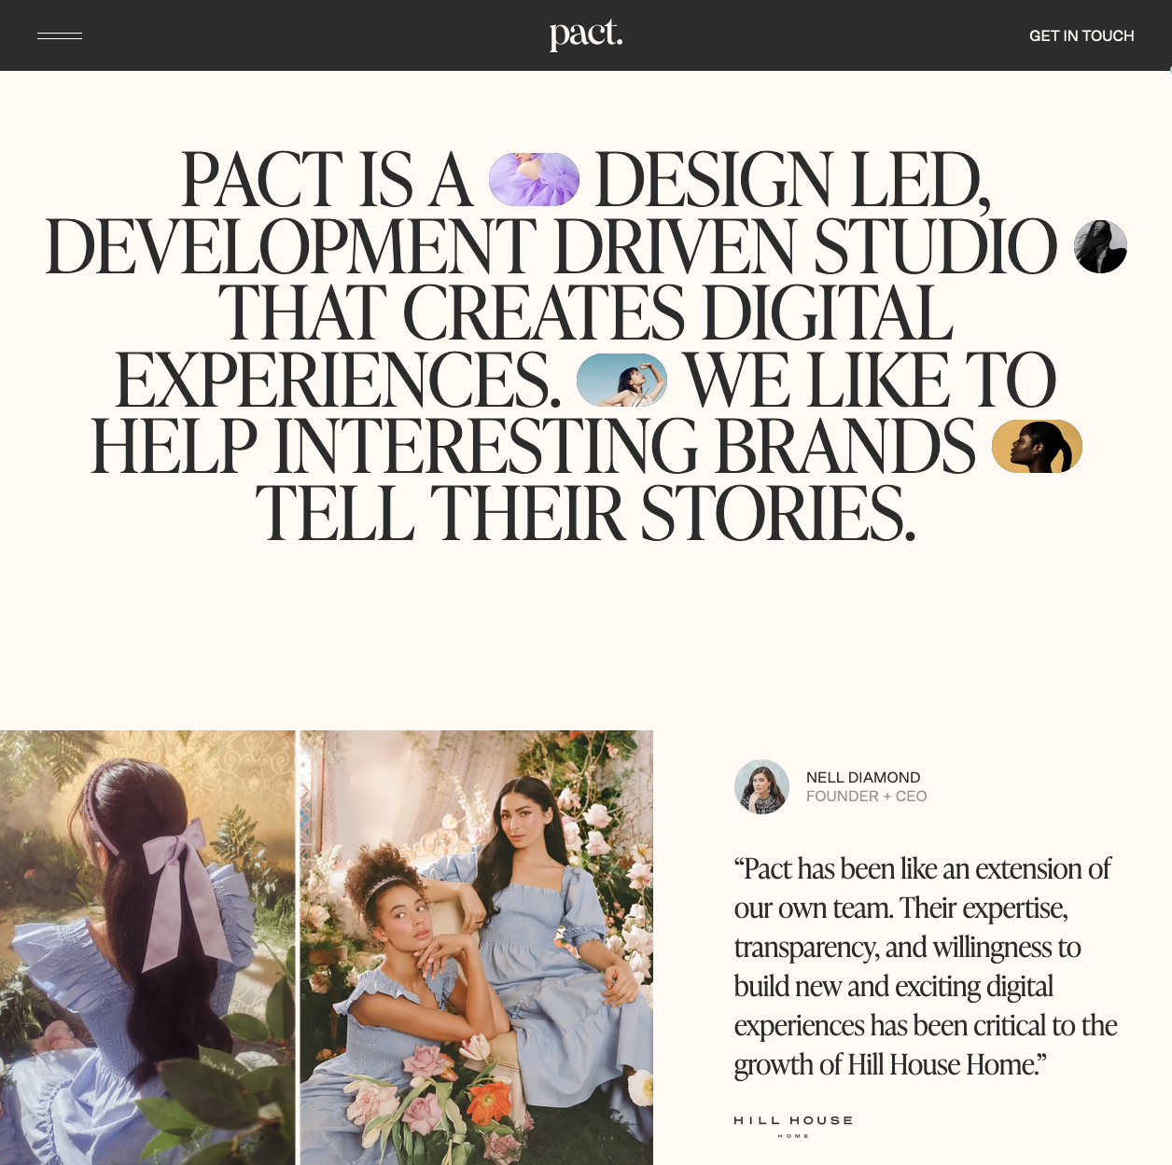Click the woman against blue sky pill image

621,381
